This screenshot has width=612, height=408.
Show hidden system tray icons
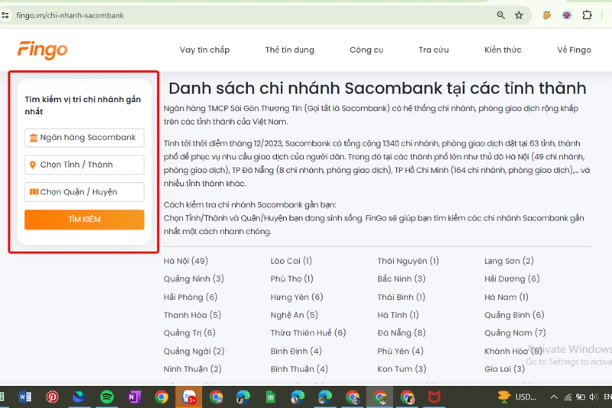coord(554,397)
